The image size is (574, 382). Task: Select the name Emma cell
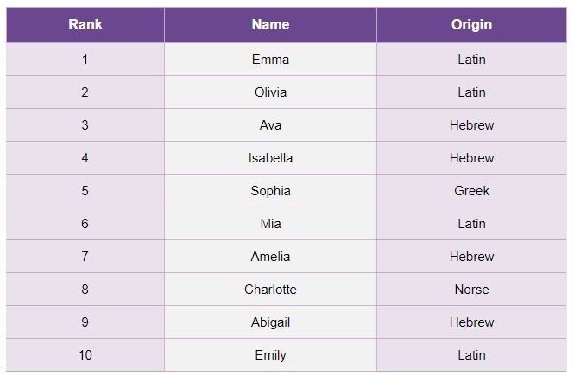[x=270, y=60]
